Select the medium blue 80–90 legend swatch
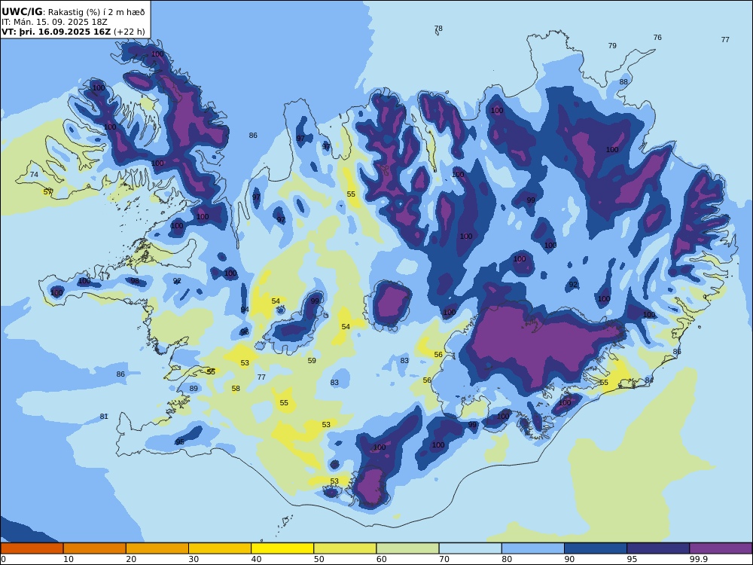 coord(533,548)
